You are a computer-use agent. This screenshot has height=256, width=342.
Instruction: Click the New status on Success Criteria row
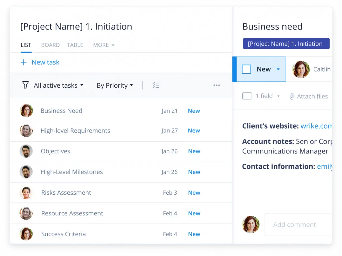pos(194,234)
